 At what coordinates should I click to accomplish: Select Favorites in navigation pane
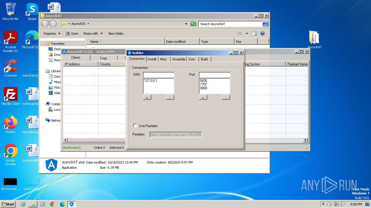58,44
